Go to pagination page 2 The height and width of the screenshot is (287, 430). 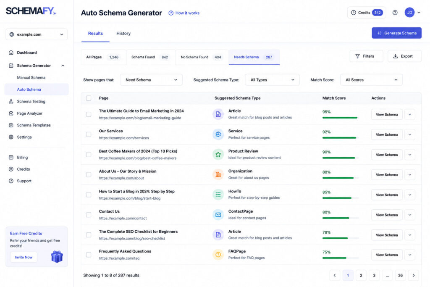point(361,275)
